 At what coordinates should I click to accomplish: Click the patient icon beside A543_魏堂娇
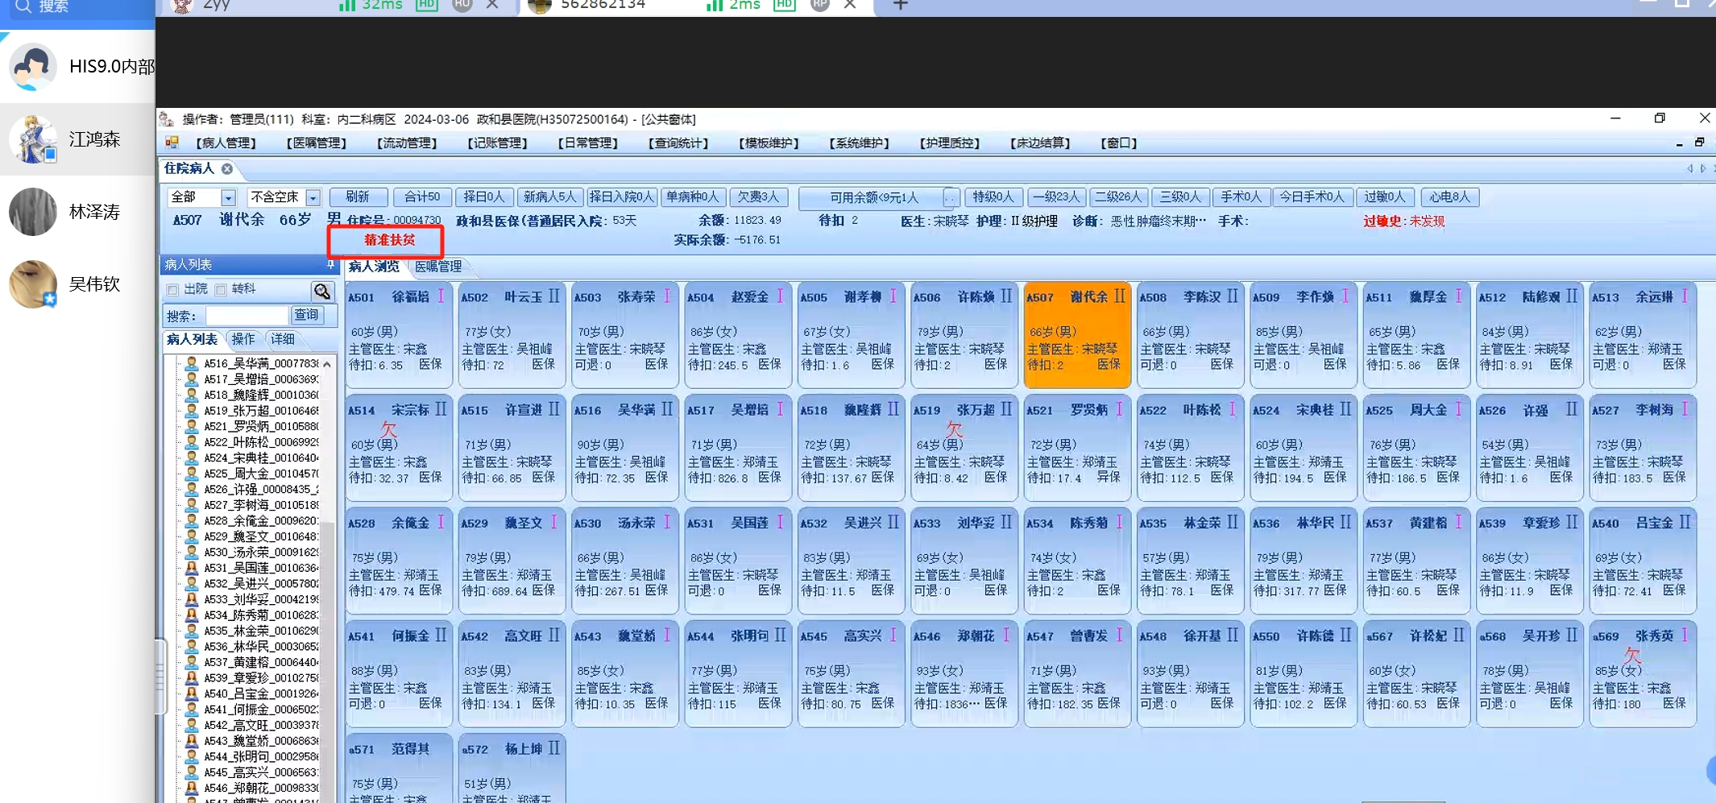[x=192, y=741]
